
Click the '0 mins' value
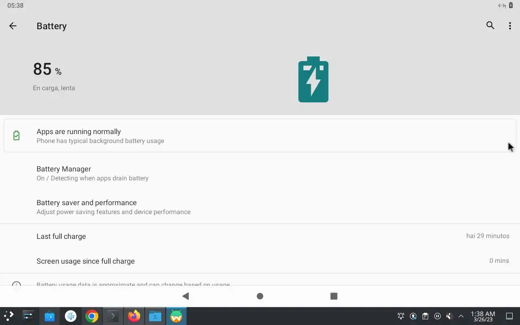click(499, 260)
